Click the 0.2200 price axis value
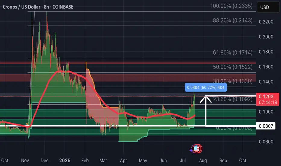The width and height of the screenshot is (281, 166). tap(266, 22)
